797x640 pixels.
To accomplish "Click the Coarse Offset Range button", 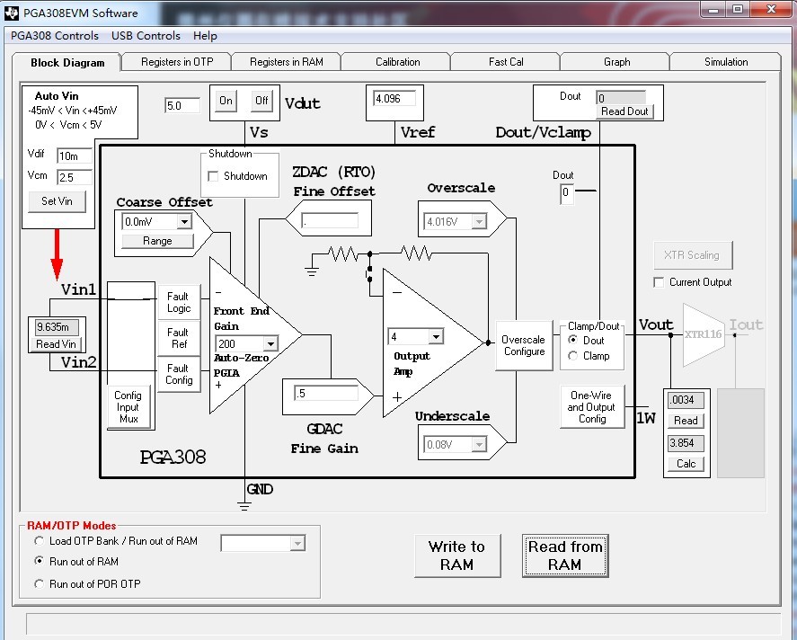I will coord(157,241).
